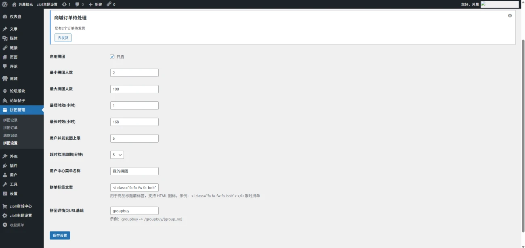This screenshot has height=248, width=525.
Task: Click the 去发货 button
Action: click(63, 38)
